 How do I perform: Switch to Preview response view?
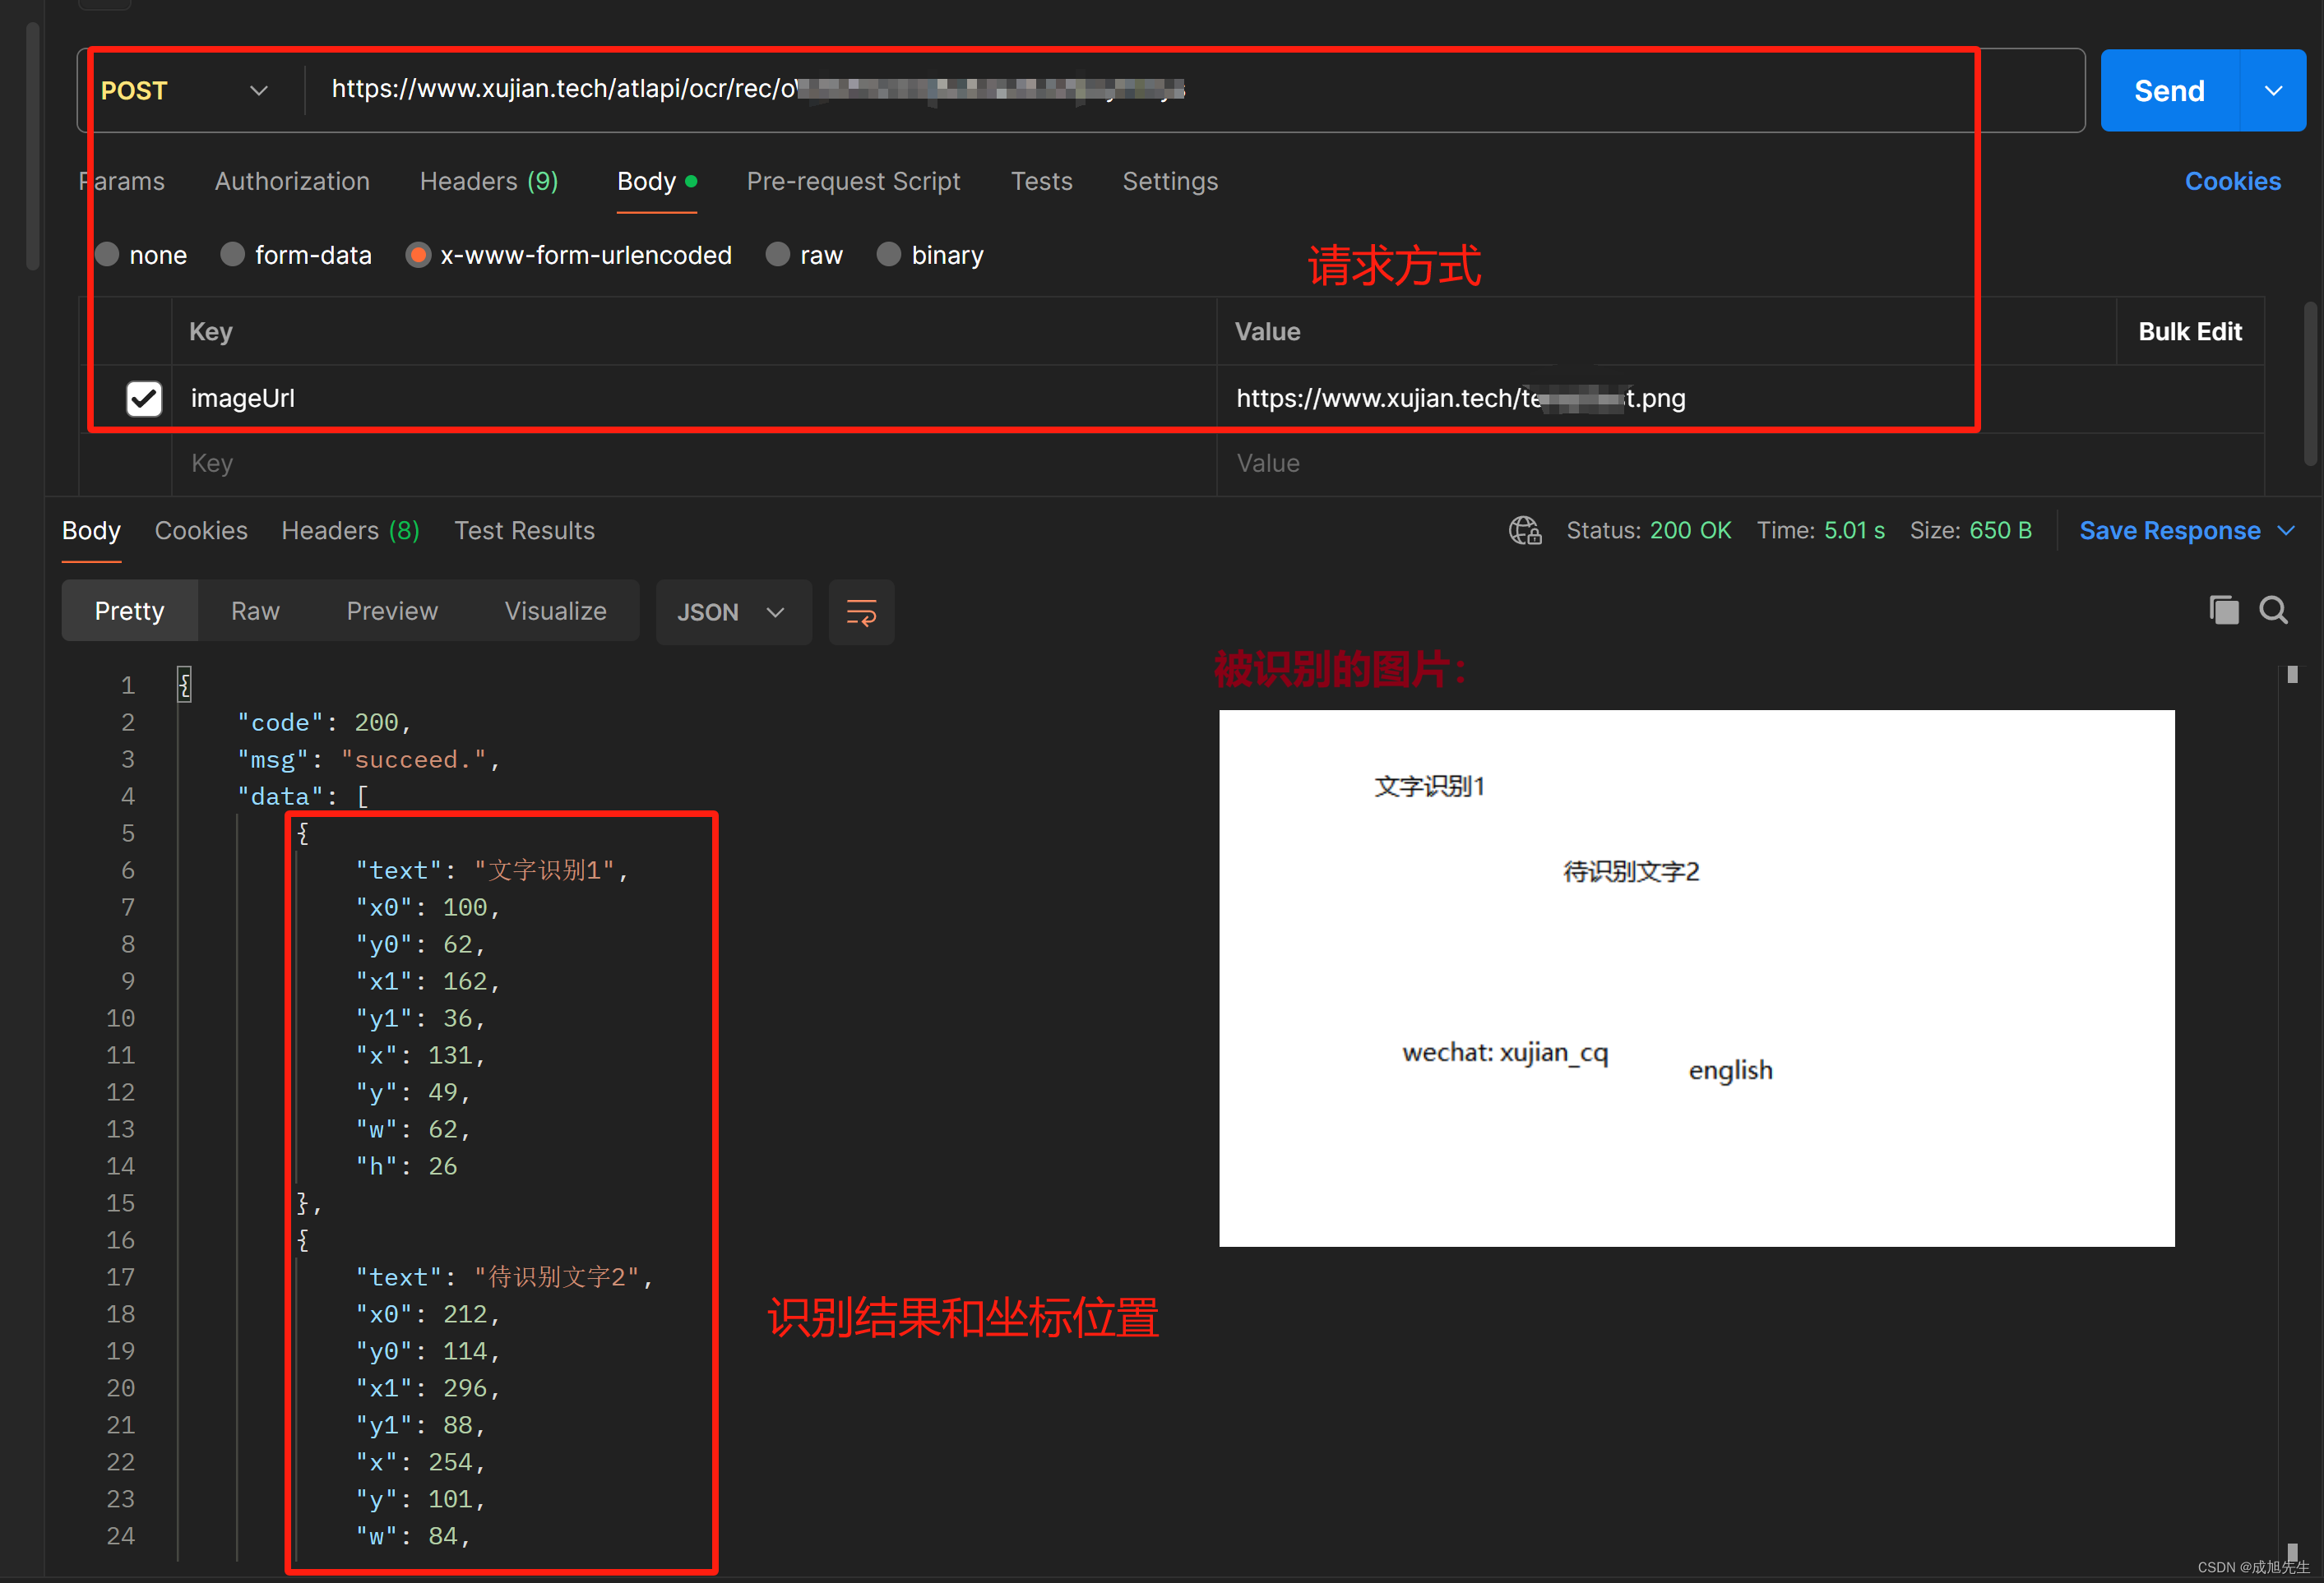pos(392,611)
